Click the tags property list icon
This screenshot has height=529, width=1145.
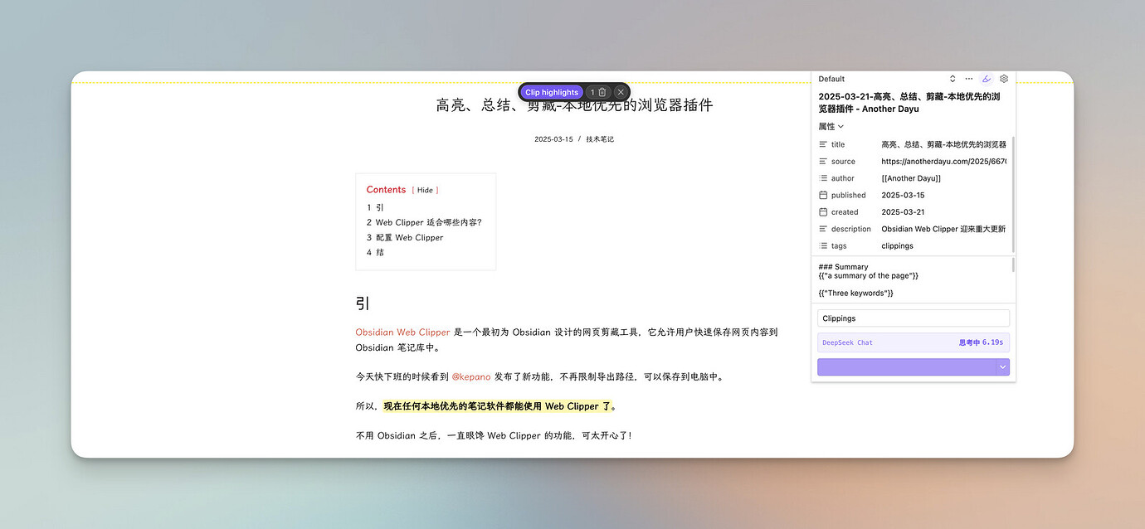pyautogui.click(x=823, y=246)
